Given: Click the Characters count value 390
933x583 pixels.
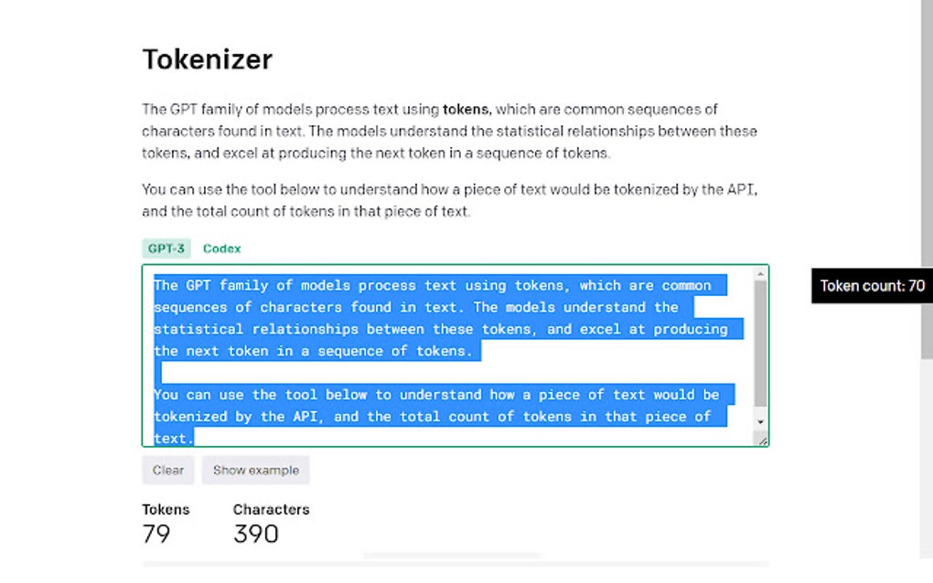Looking at the screenshot, I should [256, 533].
